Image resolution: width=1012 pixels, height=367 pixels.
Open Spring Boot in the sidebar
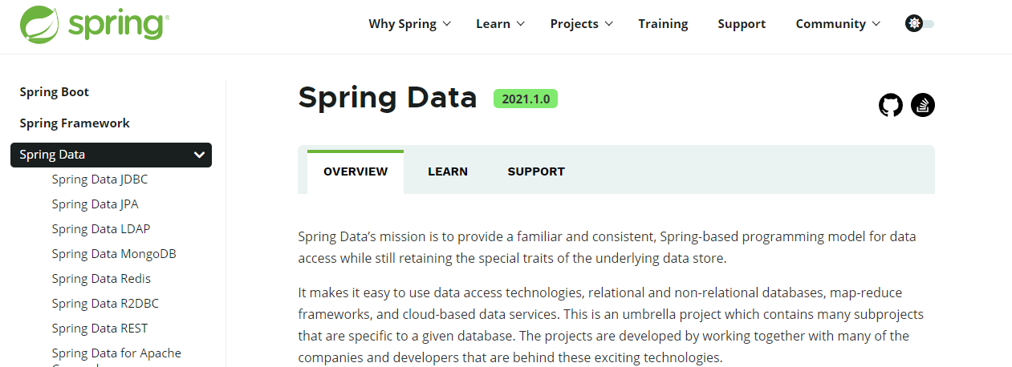pyautogui.click(x=55, y=92)
